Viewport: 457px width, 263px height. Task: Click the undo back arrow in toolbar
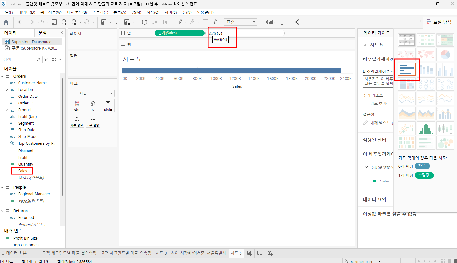[x=21, y=22]
